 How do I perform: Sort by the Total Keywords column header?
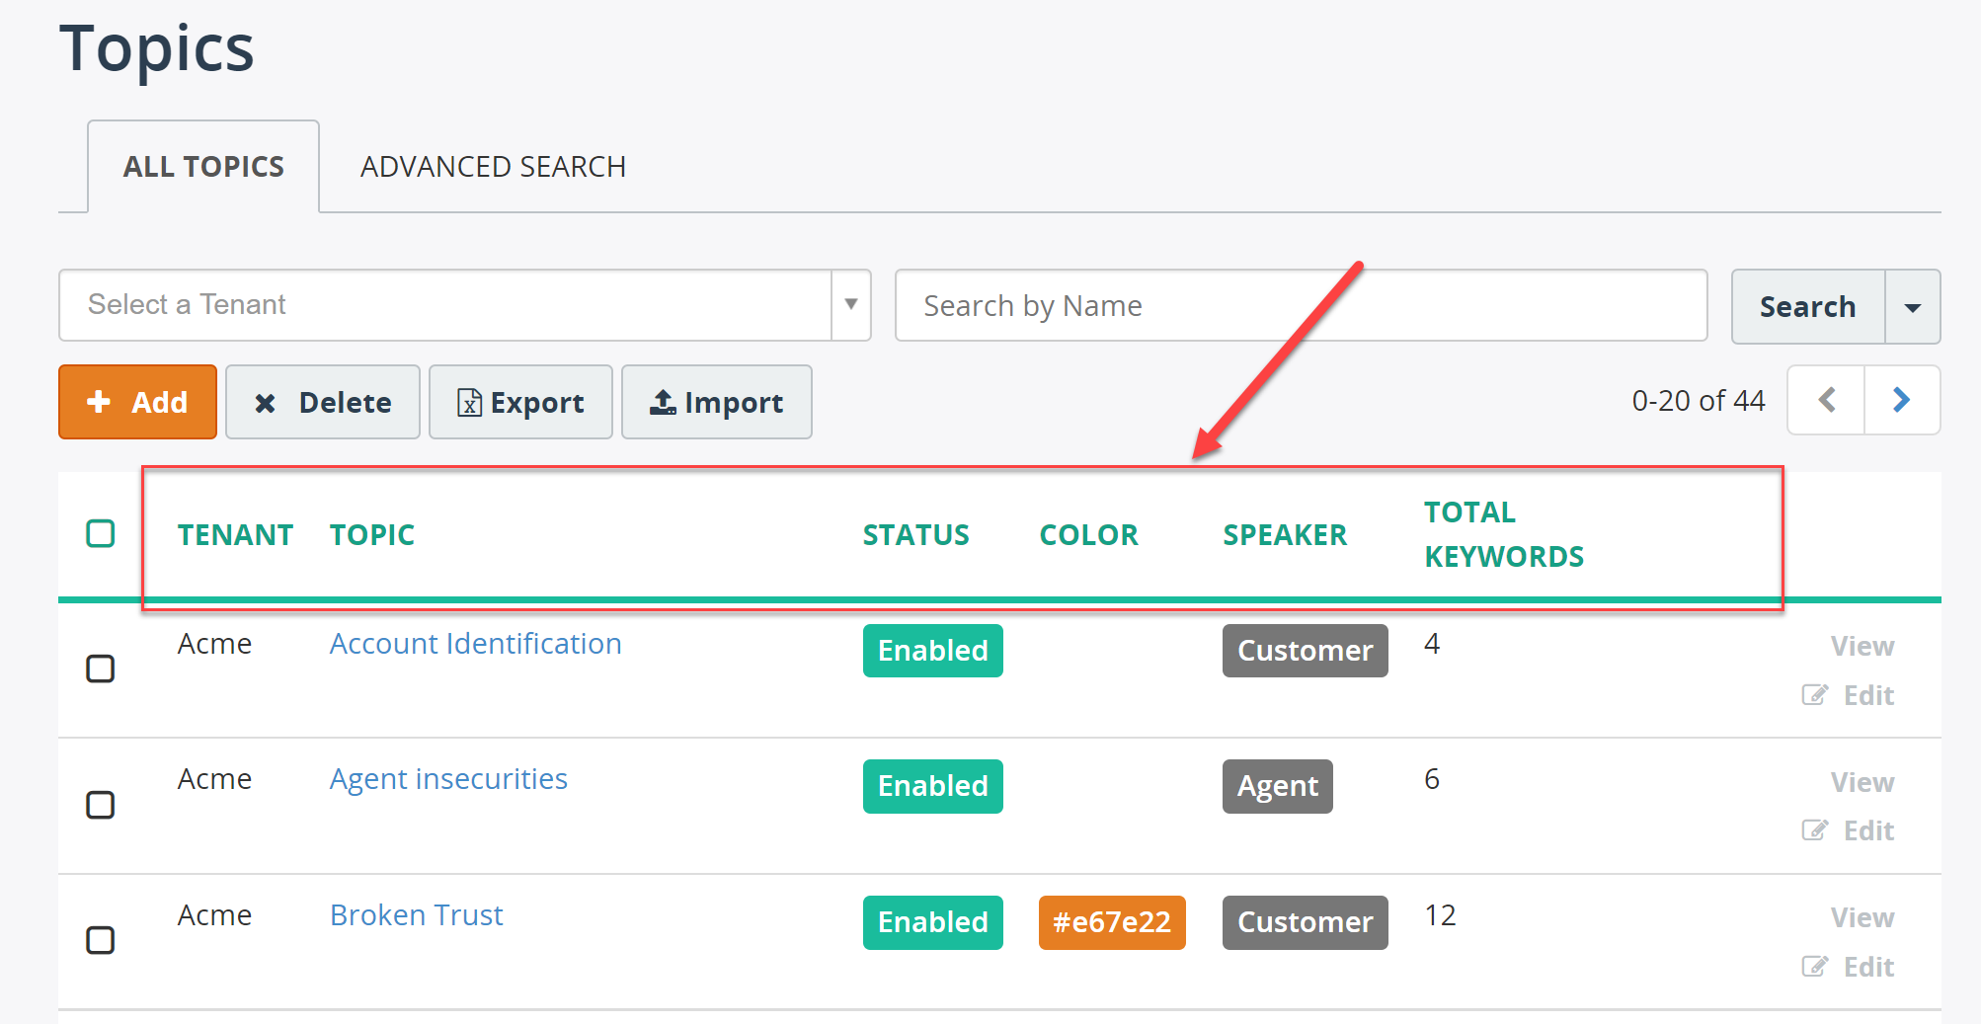[1504, 534]
